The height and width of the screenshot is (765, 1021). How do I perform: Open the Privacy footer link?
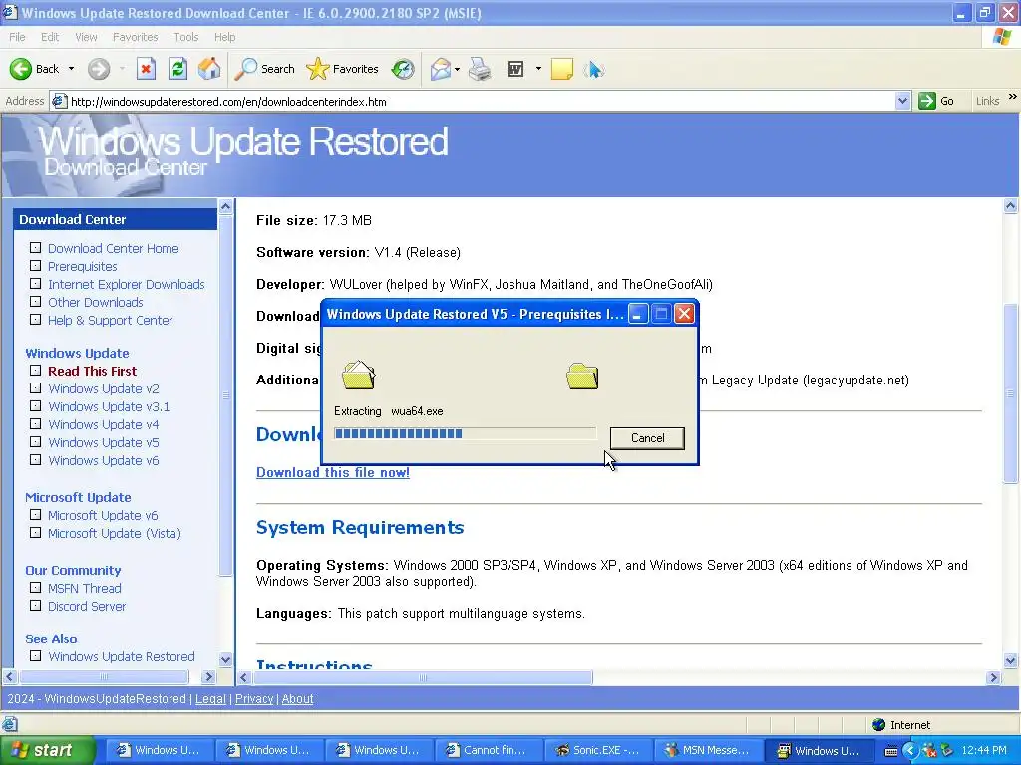[x=254, y=698]
